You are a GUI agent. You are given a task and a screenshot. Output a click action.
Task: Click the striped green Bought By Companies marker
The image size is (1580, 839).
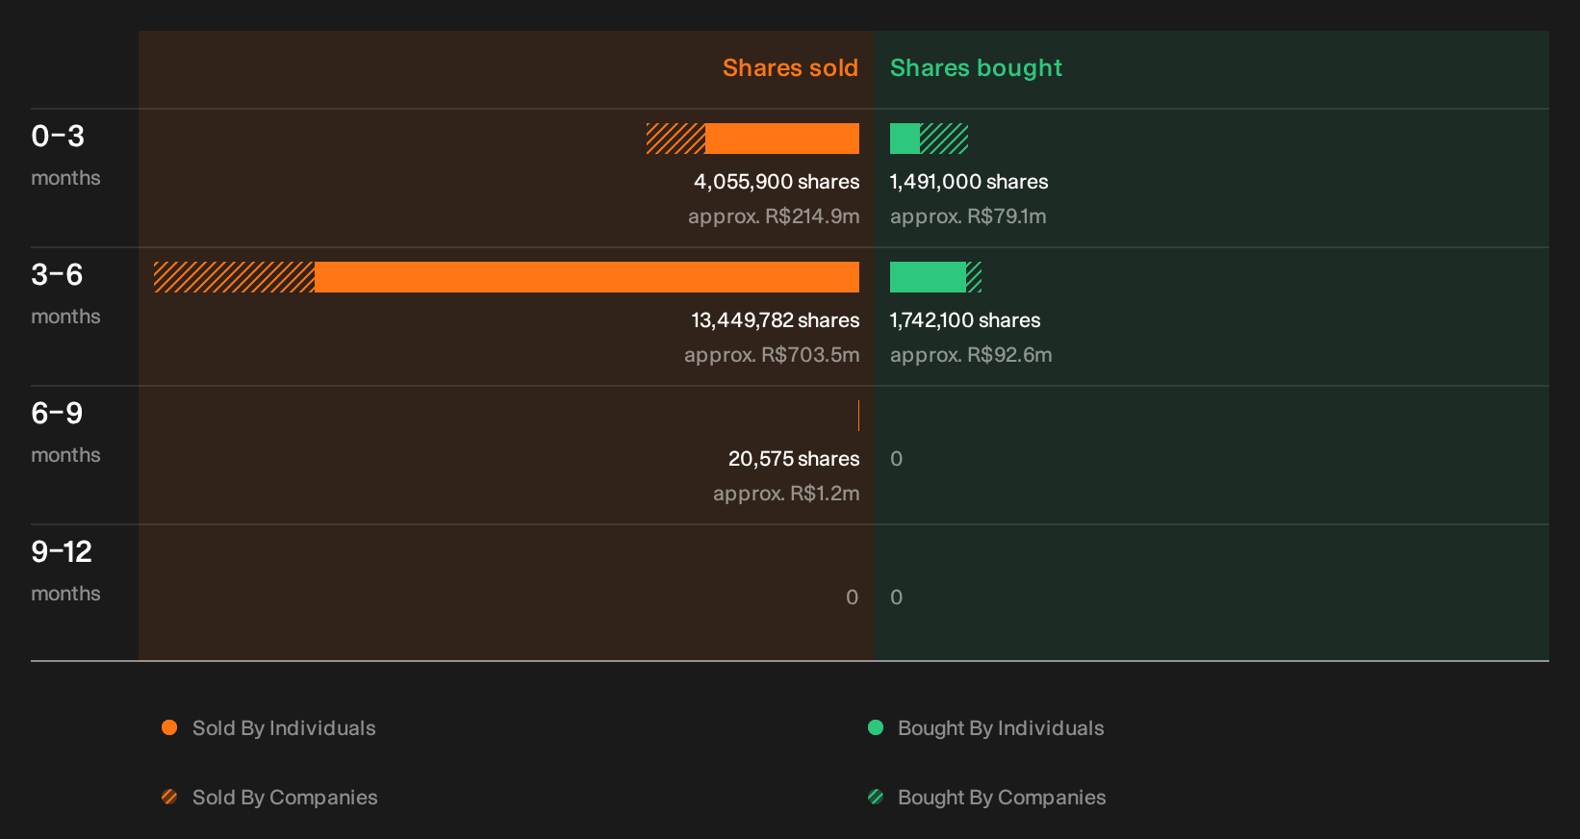pyautogui.click(x=876, y=797)
